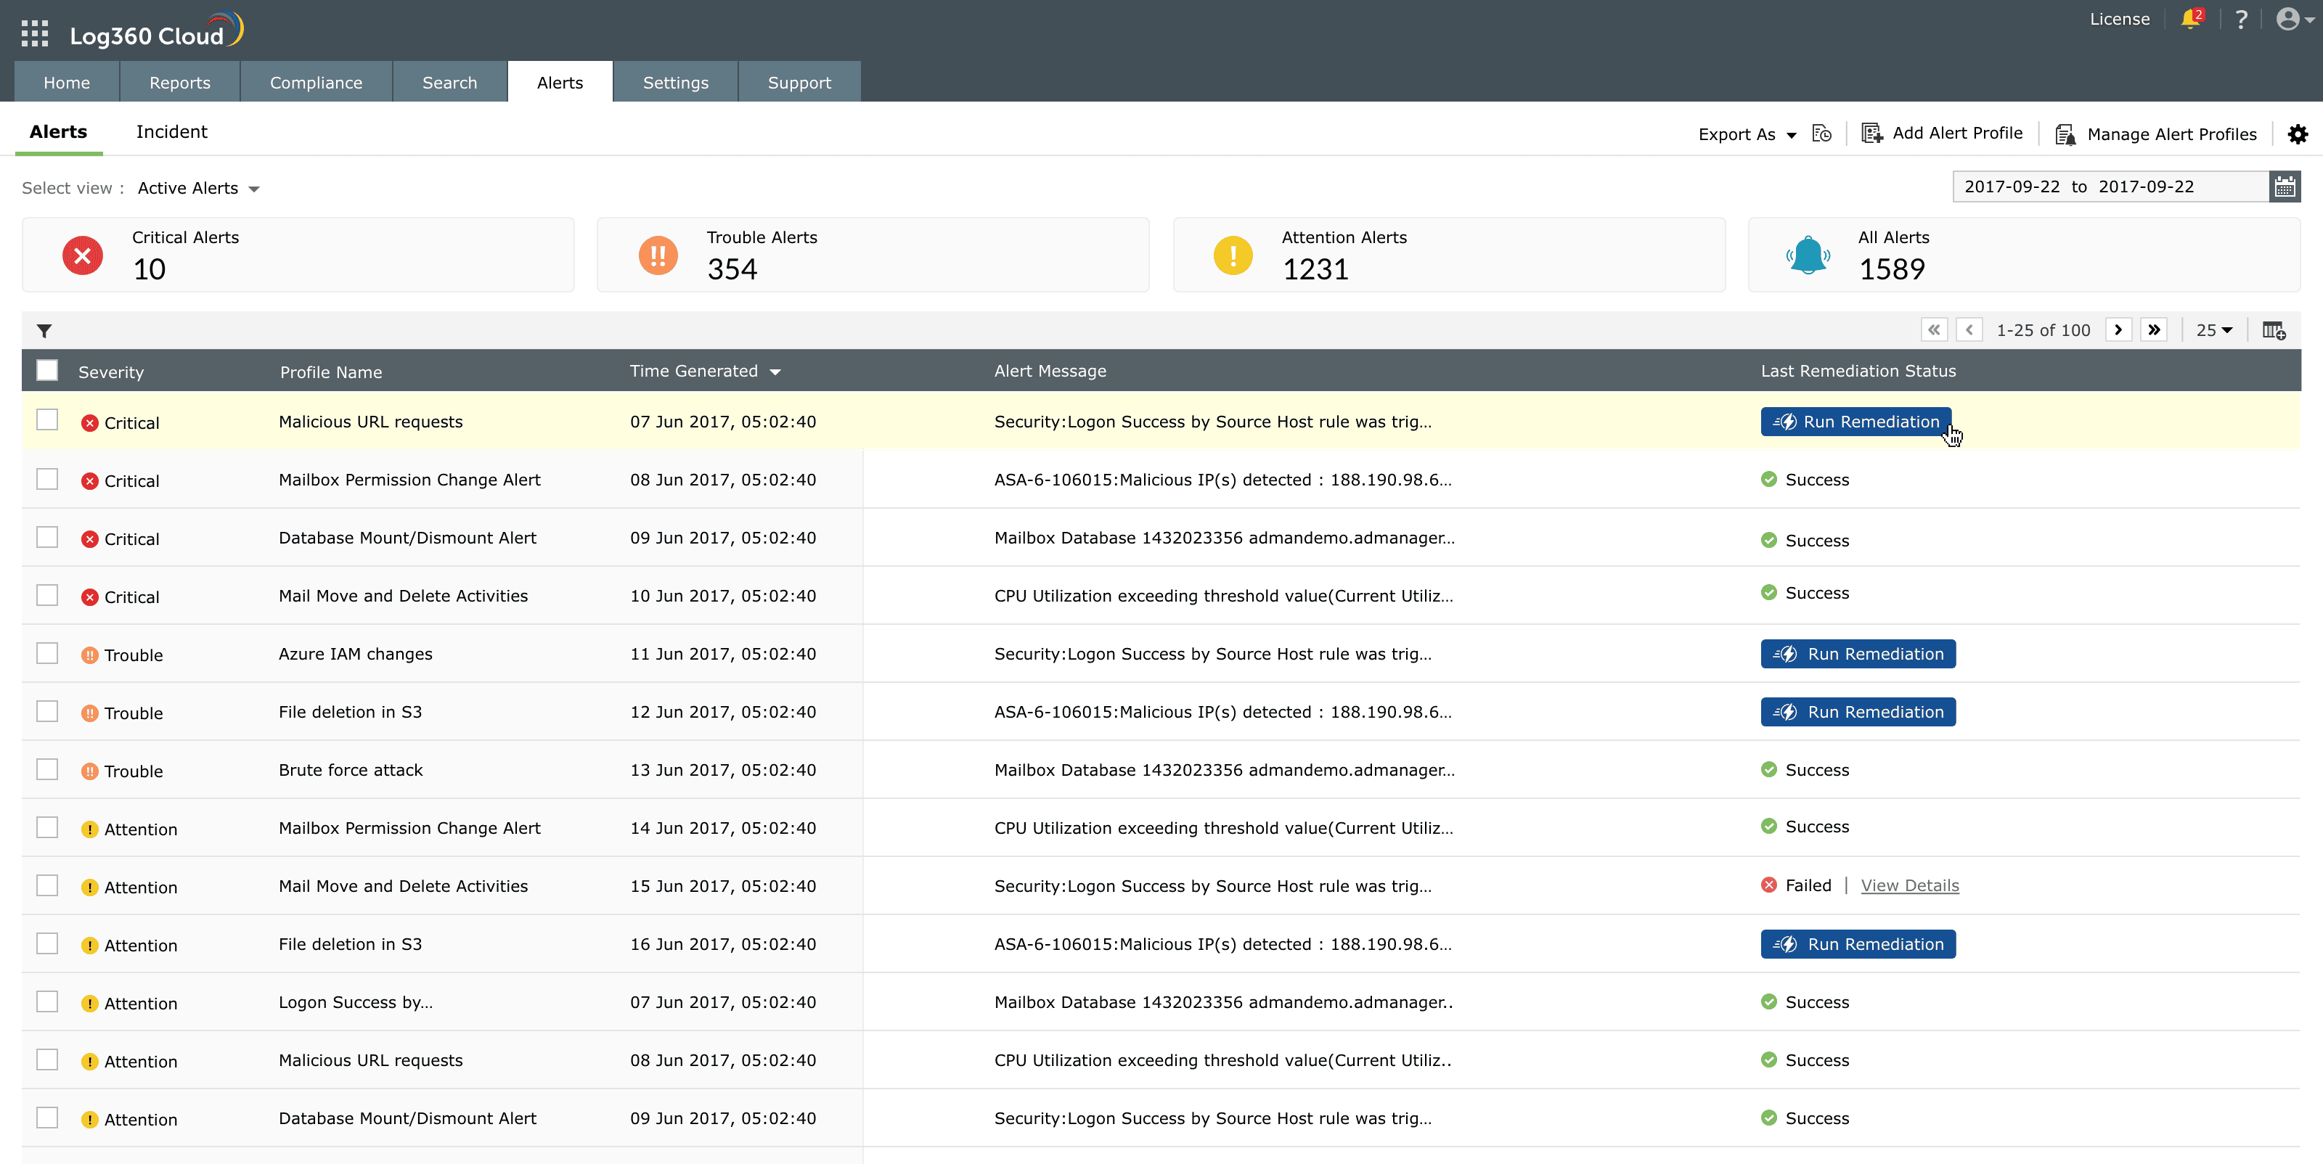Expand the Export As dropdown

[1747, 134]
